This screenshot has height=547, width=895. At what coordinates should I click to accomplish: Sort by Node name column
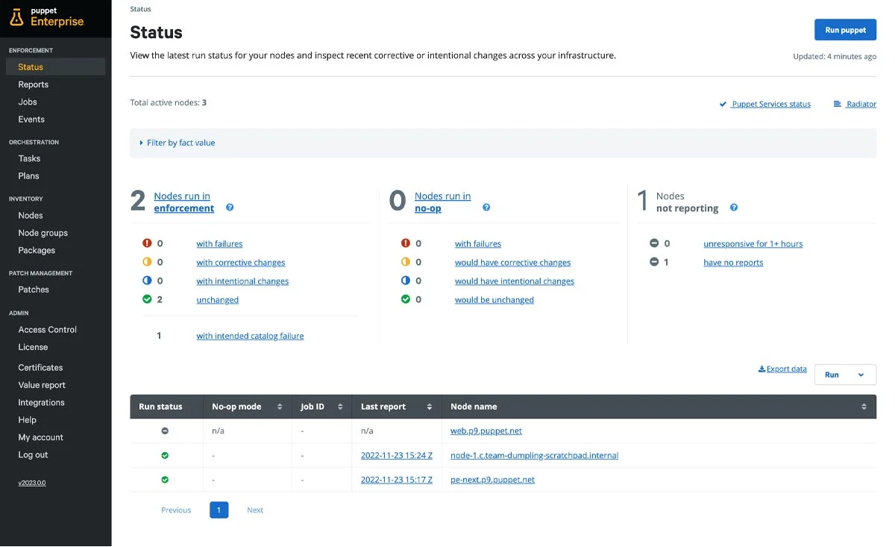pyautogui.click(x=864, y=407)
